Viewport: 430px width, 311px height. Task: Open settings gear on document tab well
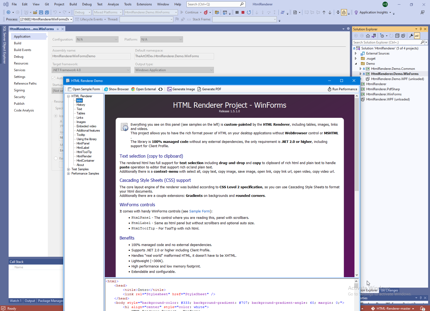click(348, 29)
